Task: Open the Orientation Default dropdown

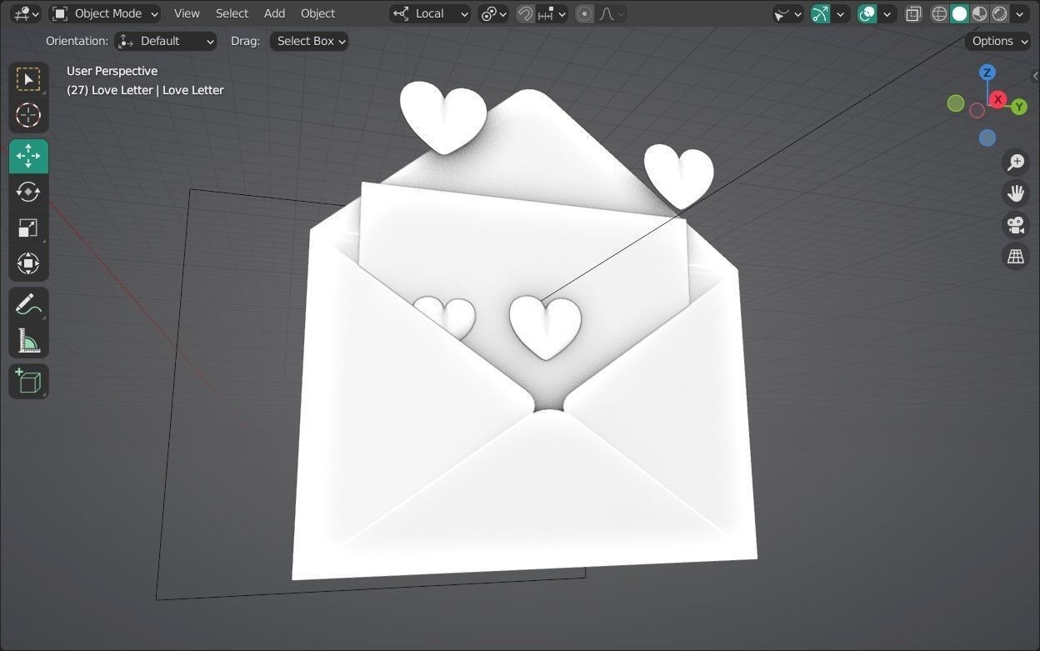Action: point(166,41)
